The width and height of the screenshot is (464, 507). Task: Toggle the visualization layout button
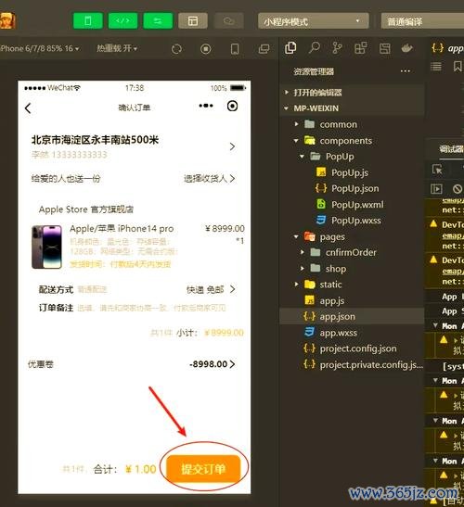tap(193, 21)
